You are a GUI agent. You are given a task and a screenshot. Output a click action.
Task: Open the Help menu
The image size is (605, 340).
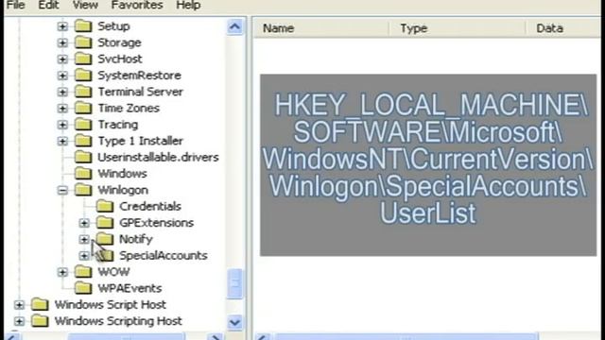pos(188,5)
